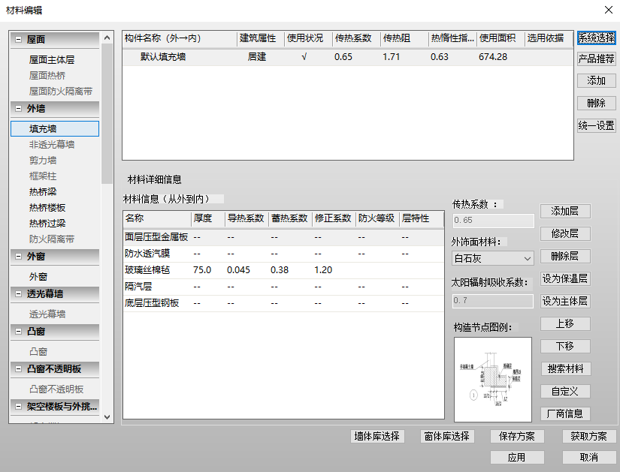Viewport: 620px width, 472px height.
Task: Collapse the 外墙 section minus icon
Action: click(18, 108)
